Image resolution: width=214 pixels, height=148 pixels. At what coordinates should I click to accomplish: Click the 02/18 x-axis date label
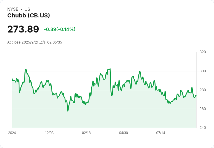point(86,133)
